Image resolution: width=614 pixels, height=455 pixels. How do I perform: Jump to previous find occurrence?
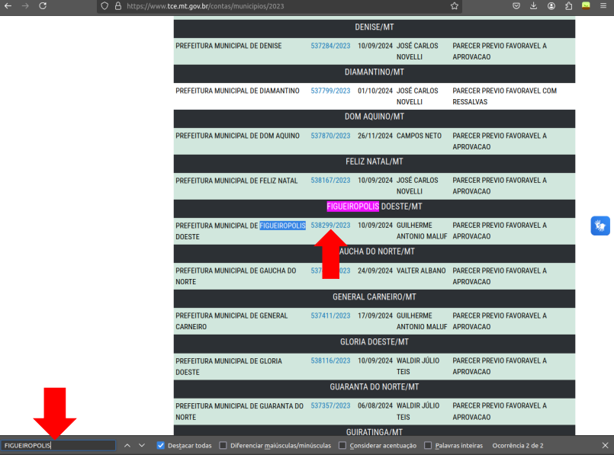pos(127,445)
